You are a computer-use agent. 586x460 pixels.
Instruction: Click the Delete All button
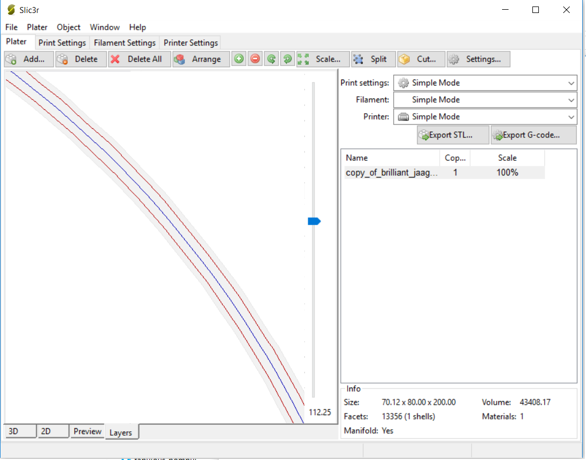[139, 59]
